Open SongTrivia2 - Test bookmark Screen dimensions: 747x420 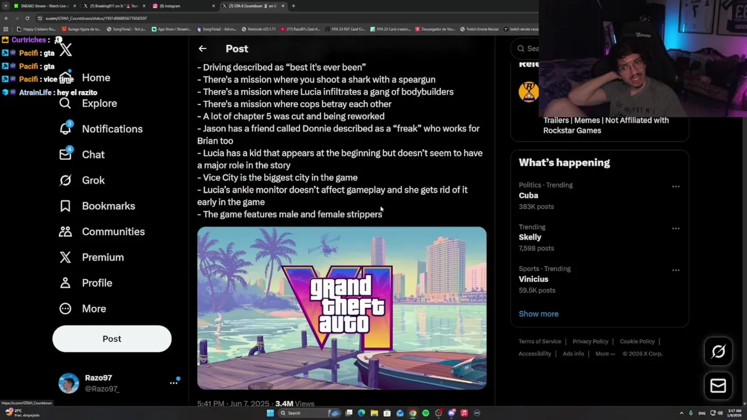125,29
